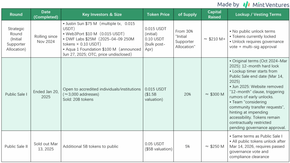This screenshot has width=290, height=163.
Task: Select the Round column header
Action: coord(16,14)
